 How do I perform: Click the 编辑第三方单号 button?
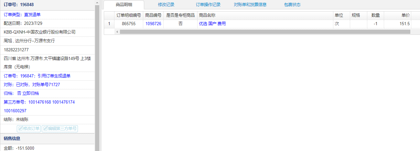click(60, 128)
